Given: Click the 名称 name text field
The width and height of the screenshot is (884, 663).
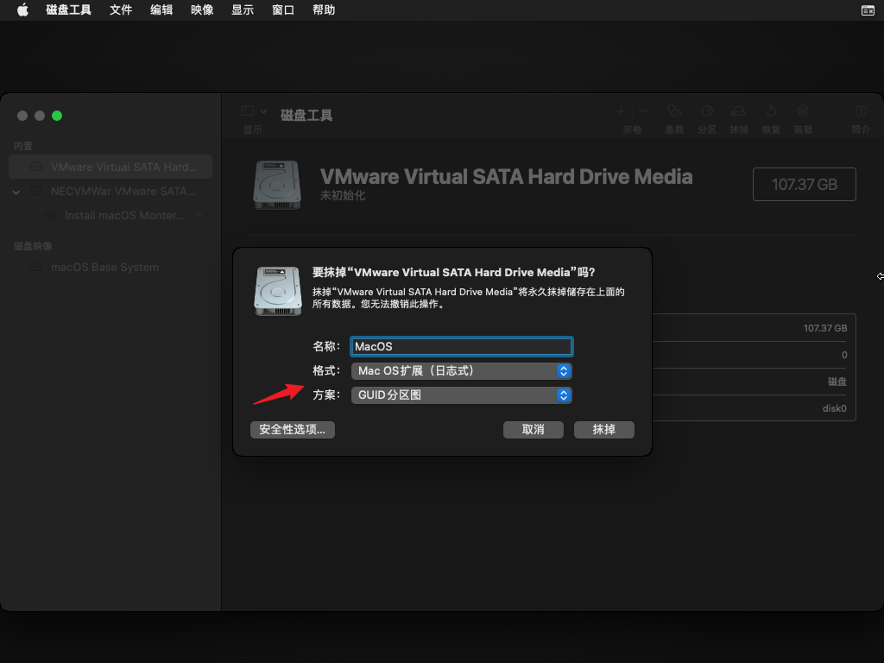Looking at the screenshot, I should pos(461,347).
